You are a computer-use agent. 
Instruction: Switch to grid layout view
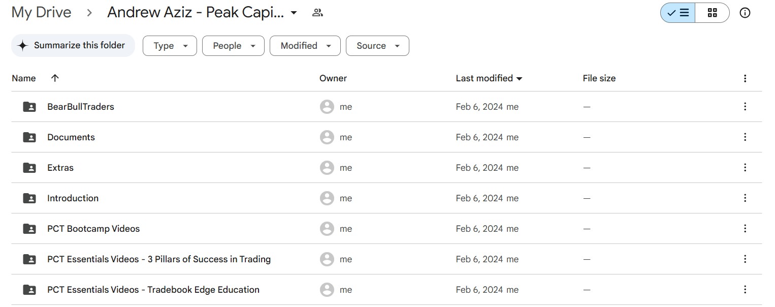tap(712, 13)
